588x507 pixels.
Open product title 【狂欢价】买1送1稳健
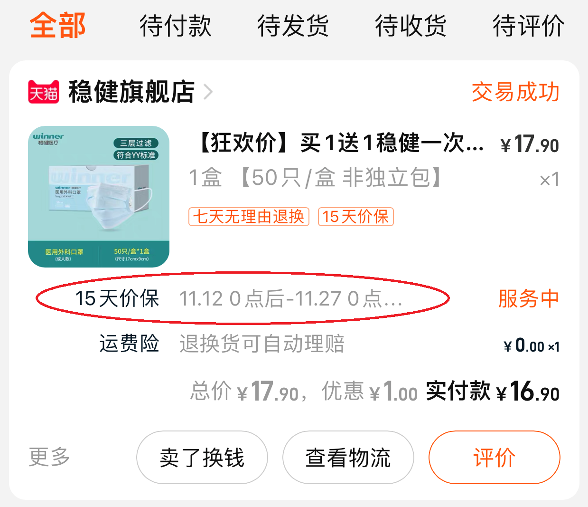pyautogui.click(x=340, y=143)
